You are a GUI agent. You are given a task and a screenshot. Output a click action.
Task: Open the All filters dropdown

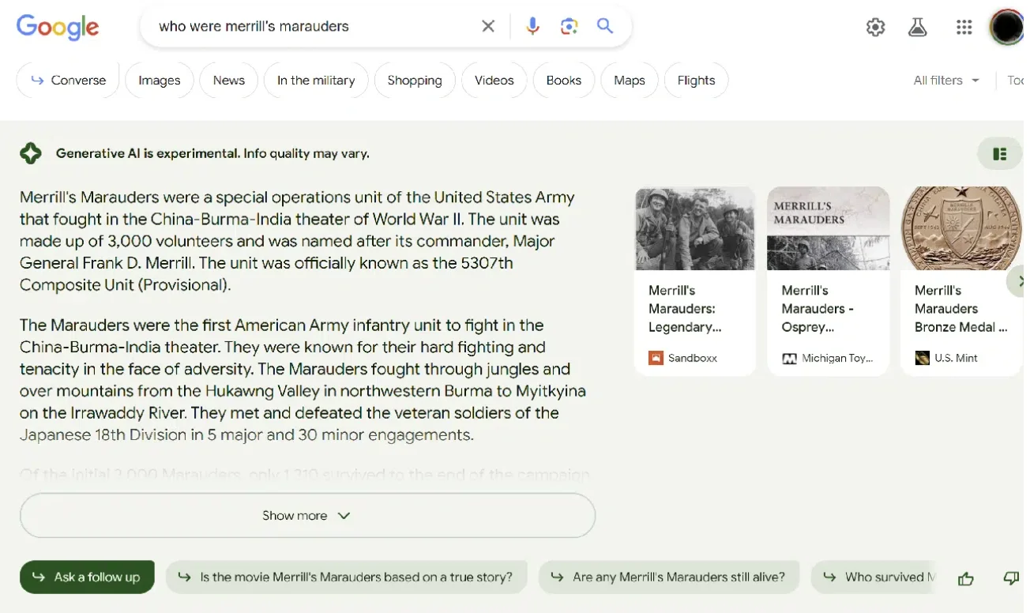[x=945, y=80]
